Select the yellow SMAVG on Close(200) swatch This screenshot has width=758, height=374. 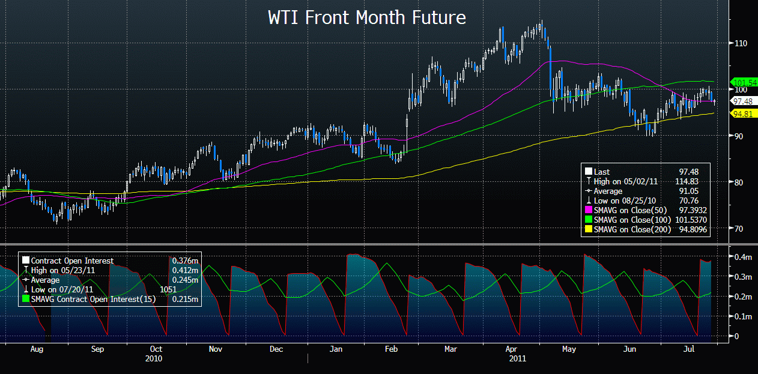click(589, 229)
